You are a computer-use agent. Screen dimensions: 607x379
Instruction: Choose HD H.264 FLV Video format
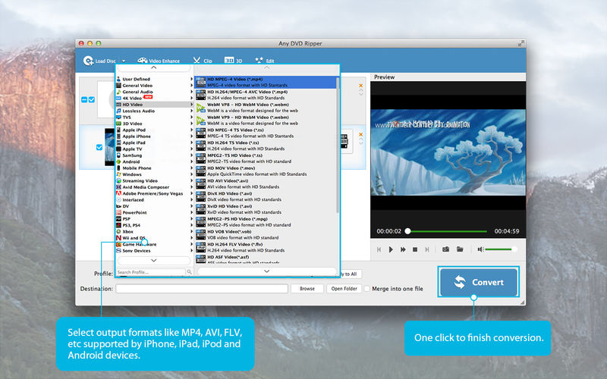coord(266,247)
